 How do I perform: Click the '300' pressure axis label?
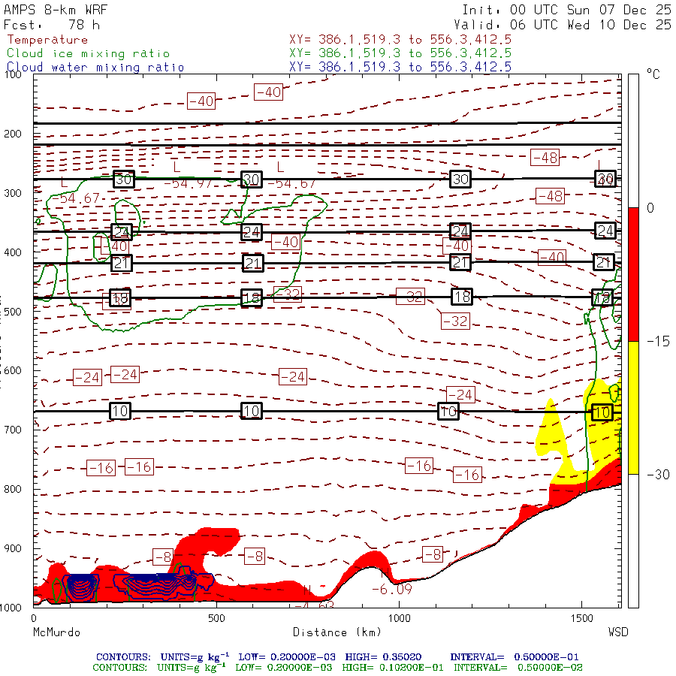point(13,193)
